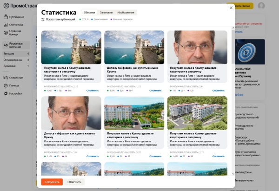Viewport: 279px width, 191px height.
Task: Click the Показатели публикаций sliders icon
Action: point(43,20)
